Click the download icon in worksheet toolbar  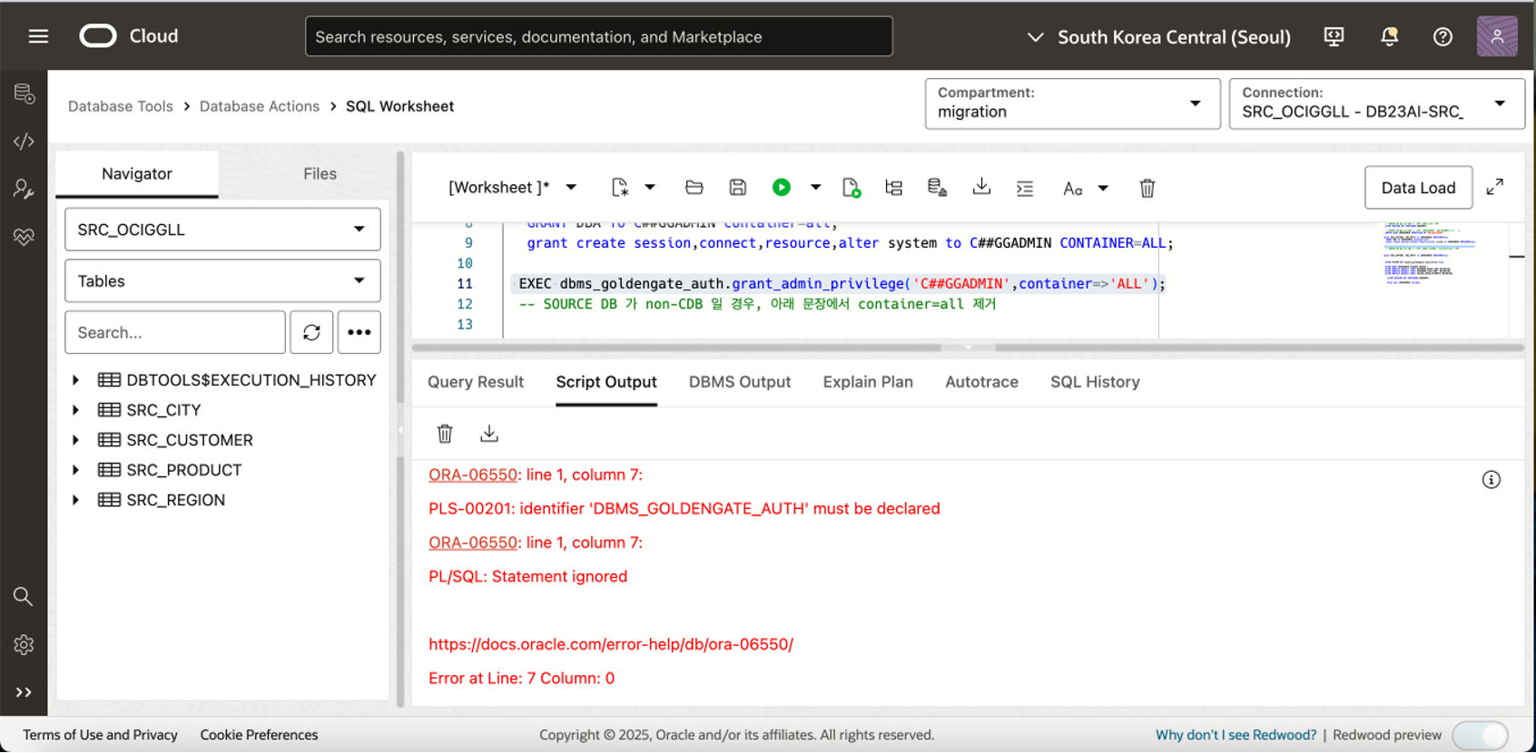tap(981, 187)
